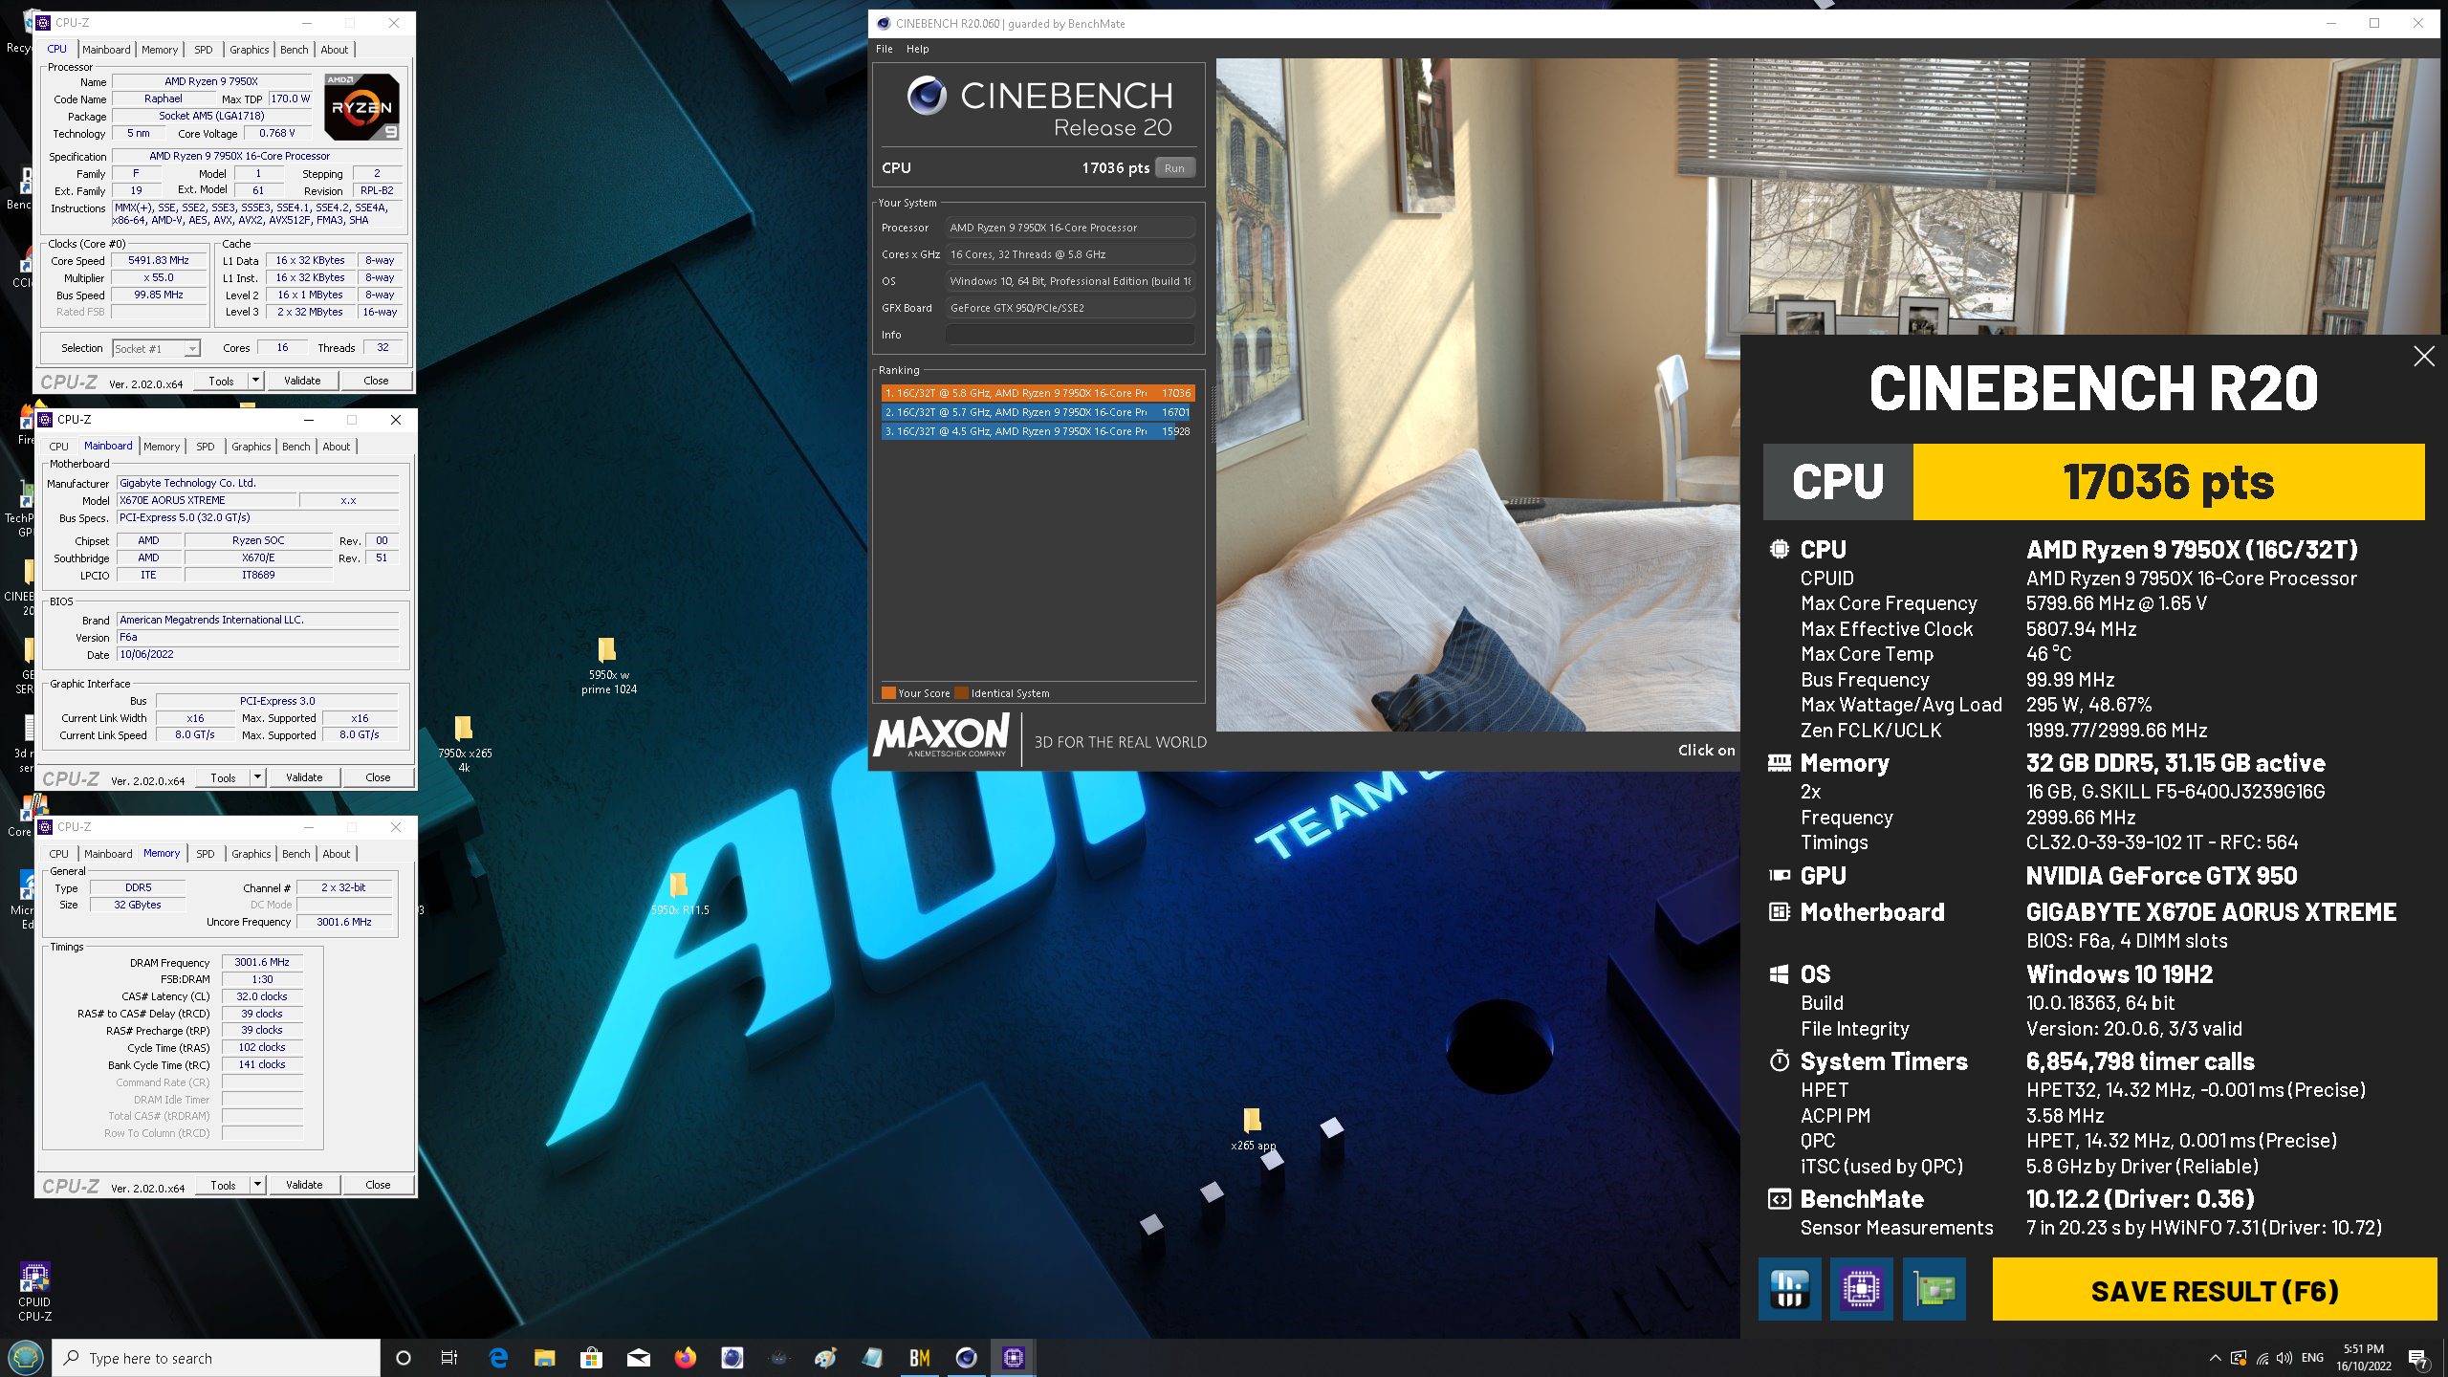Viewport: 2448px width, 1377px height.
Task: Click the taskbar search box
Action: (x=216, y=1358)
